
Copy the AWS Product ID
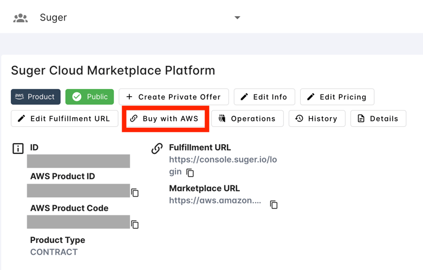pos(135,193)
